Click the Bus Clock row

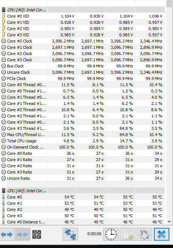pos(82,66)
